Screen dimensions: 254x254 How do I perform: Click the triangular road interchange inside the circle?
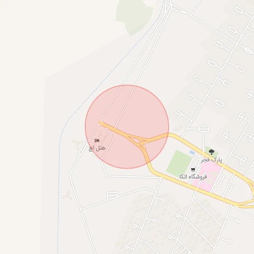pyautogui.click(x=139, y=141)
